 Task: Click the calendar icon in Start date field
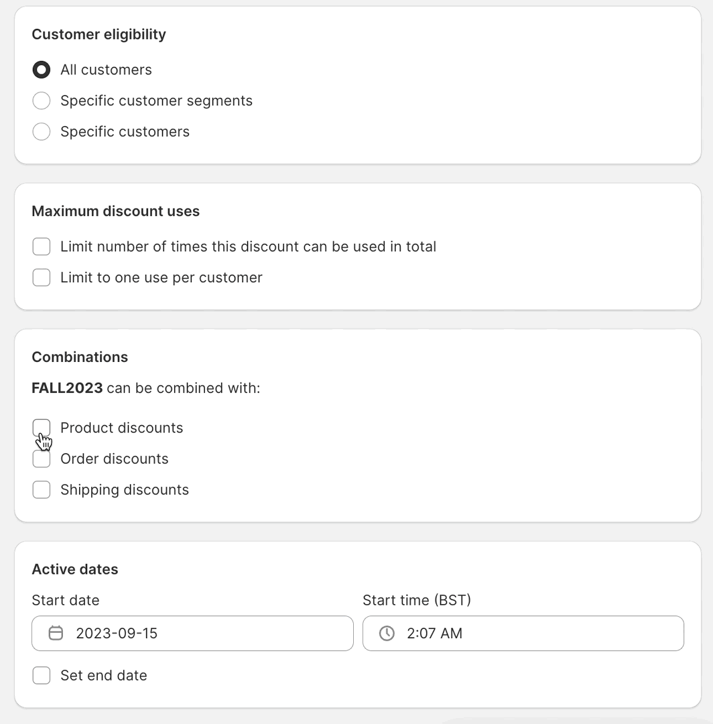[x=56, y=633]
